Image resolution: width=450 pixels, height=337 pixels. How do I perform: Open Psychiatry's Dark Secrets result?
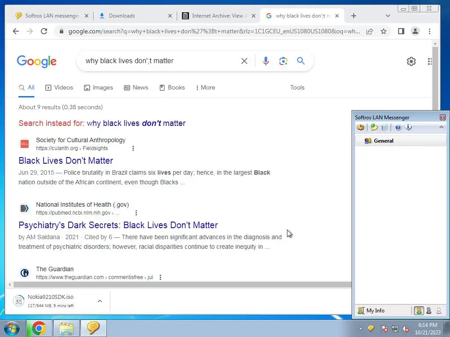(x=118, y=225)
